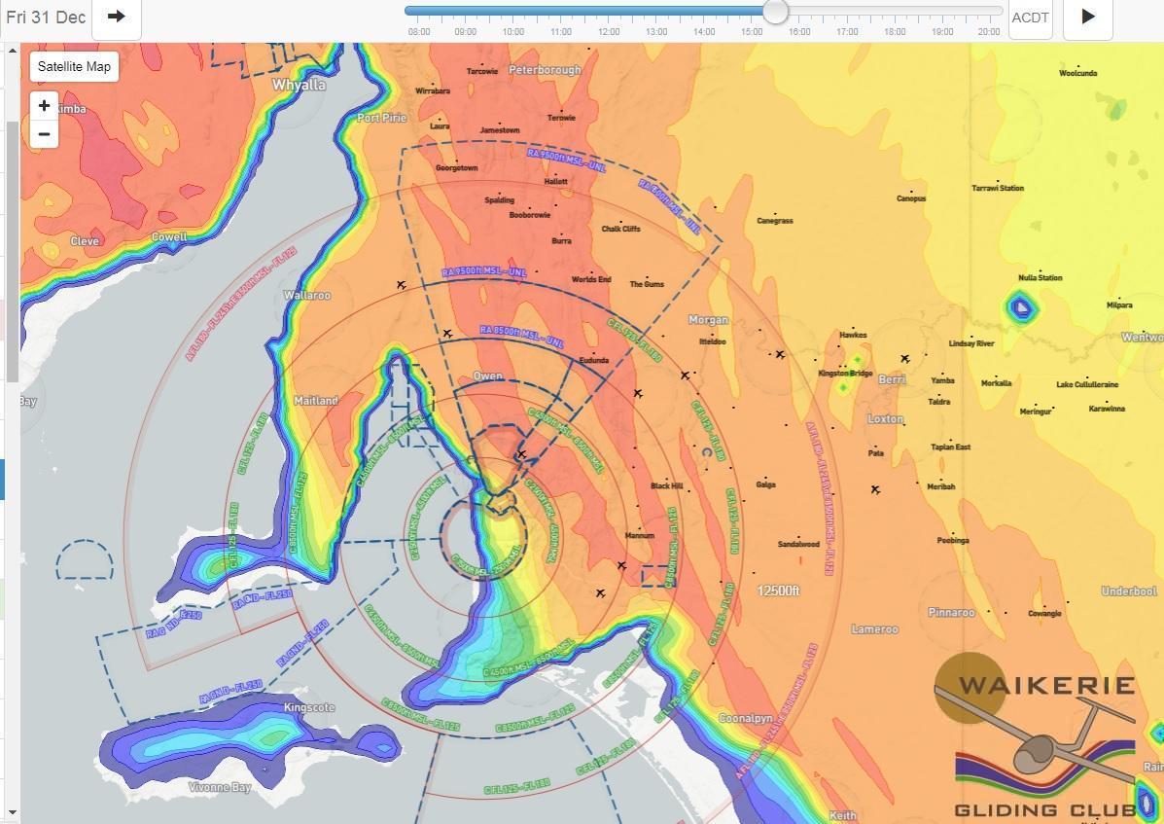
Task: Set forecast time to 08:00
Action: coord(419,31)
